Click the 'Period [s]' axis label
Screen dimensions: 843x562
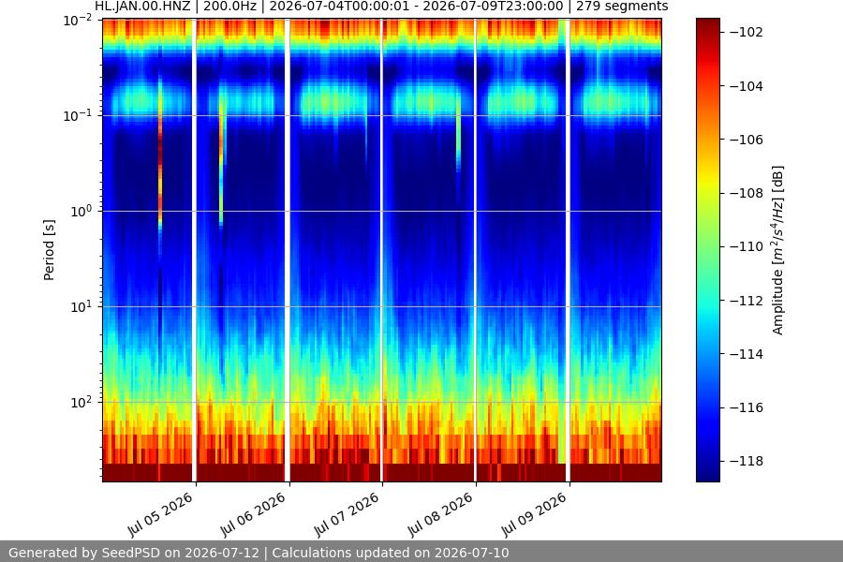click(x=49, y=250)
